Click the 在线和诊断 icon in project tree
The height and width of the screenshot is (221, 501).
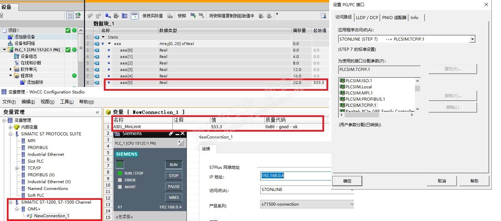(x=17, y=63)
